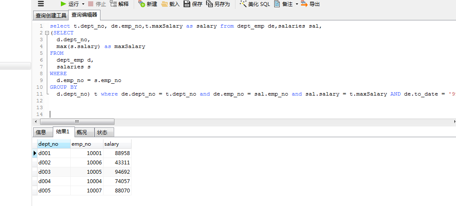
Task: Open the 结果1 tab
Action: [x=63, y=132]
